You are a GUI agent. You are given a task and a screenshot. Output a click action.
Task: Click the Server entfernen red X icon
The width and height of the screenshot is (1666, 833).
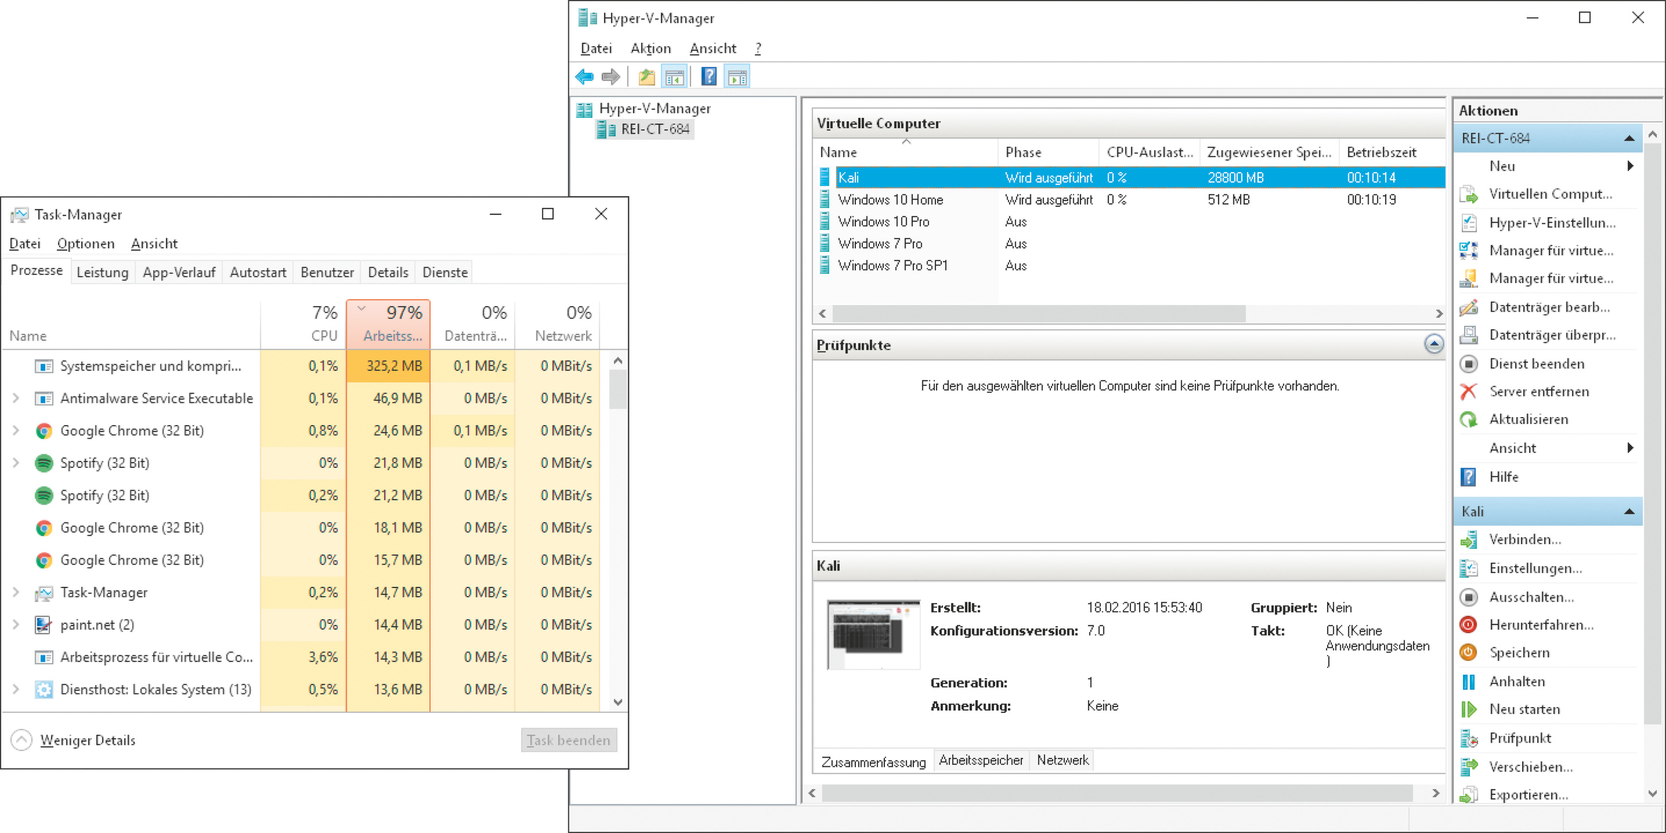point(1468,391)
